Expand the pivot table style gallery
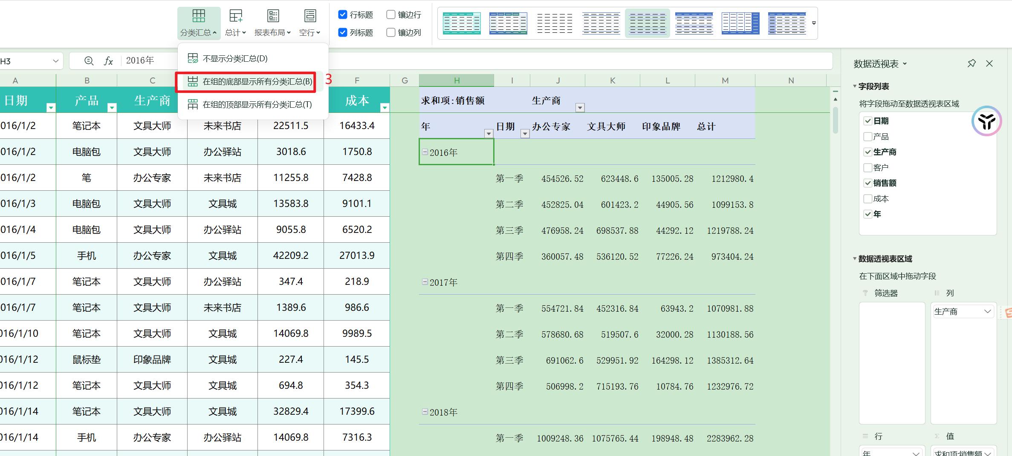This screenshot has width=1012, height=456. (814, 23)
